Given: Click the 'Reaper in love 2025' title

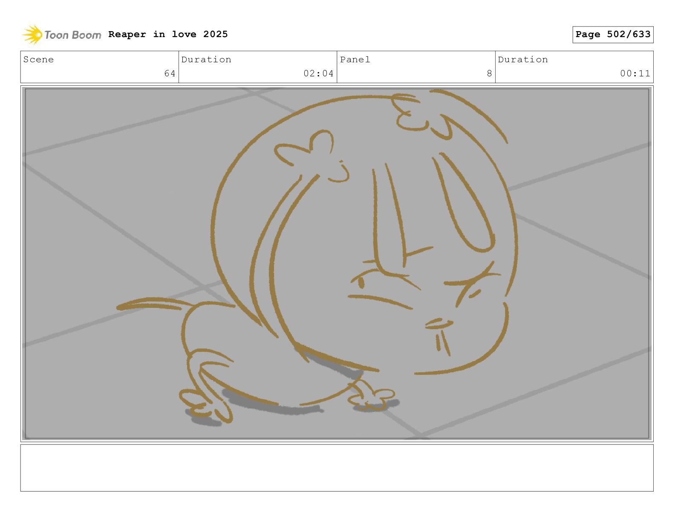Looking at the screenshot, I should pos(168,34).
